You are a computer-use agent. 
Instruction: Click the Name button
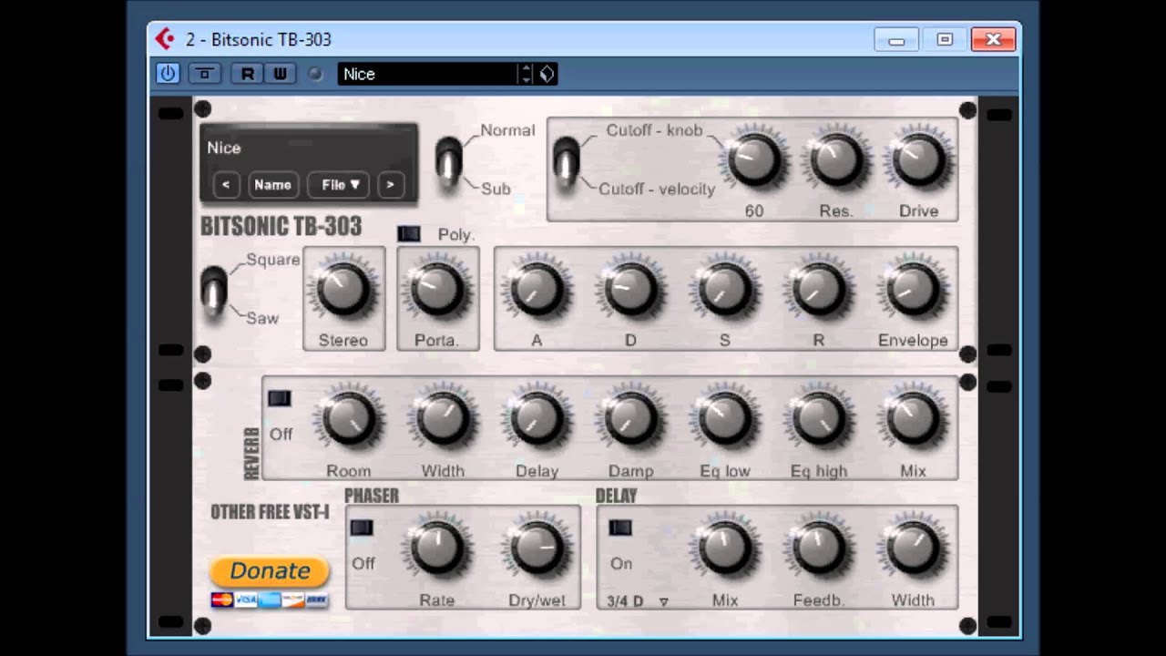click(x=272, y=184)
